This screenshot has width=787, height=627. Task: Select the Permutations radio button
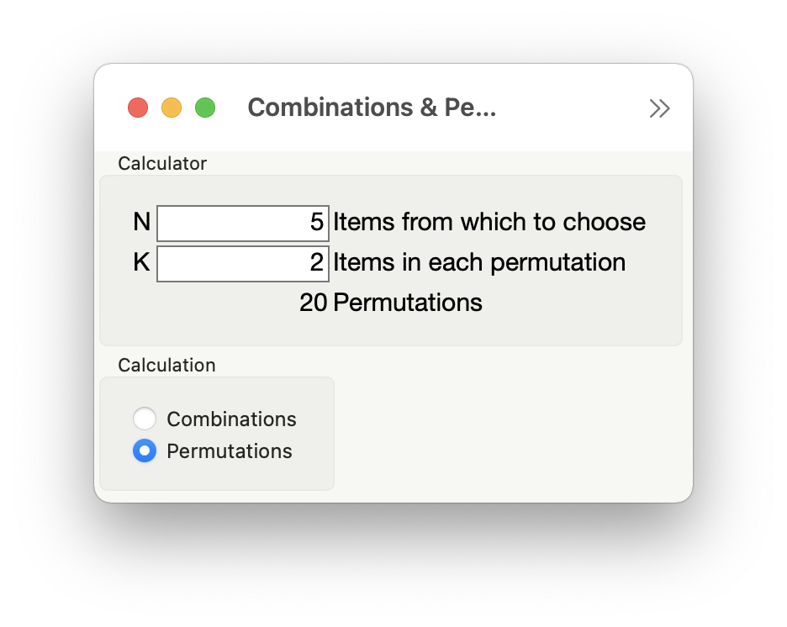(145, 450)
